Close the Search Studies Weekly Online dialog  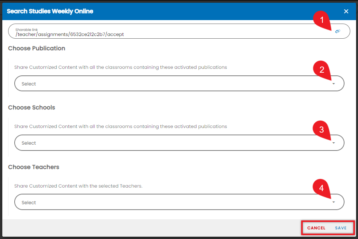tap(346, 11)
